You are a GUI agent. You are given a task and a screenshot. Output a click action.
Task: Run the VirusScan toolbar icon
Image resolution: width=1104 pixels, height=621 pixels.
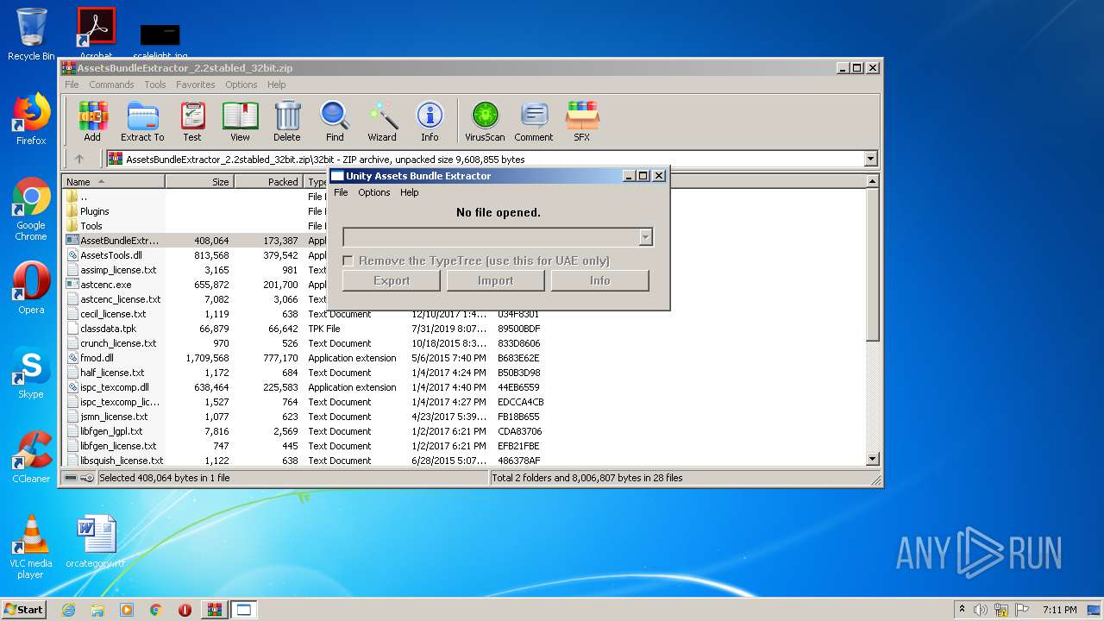485,121
